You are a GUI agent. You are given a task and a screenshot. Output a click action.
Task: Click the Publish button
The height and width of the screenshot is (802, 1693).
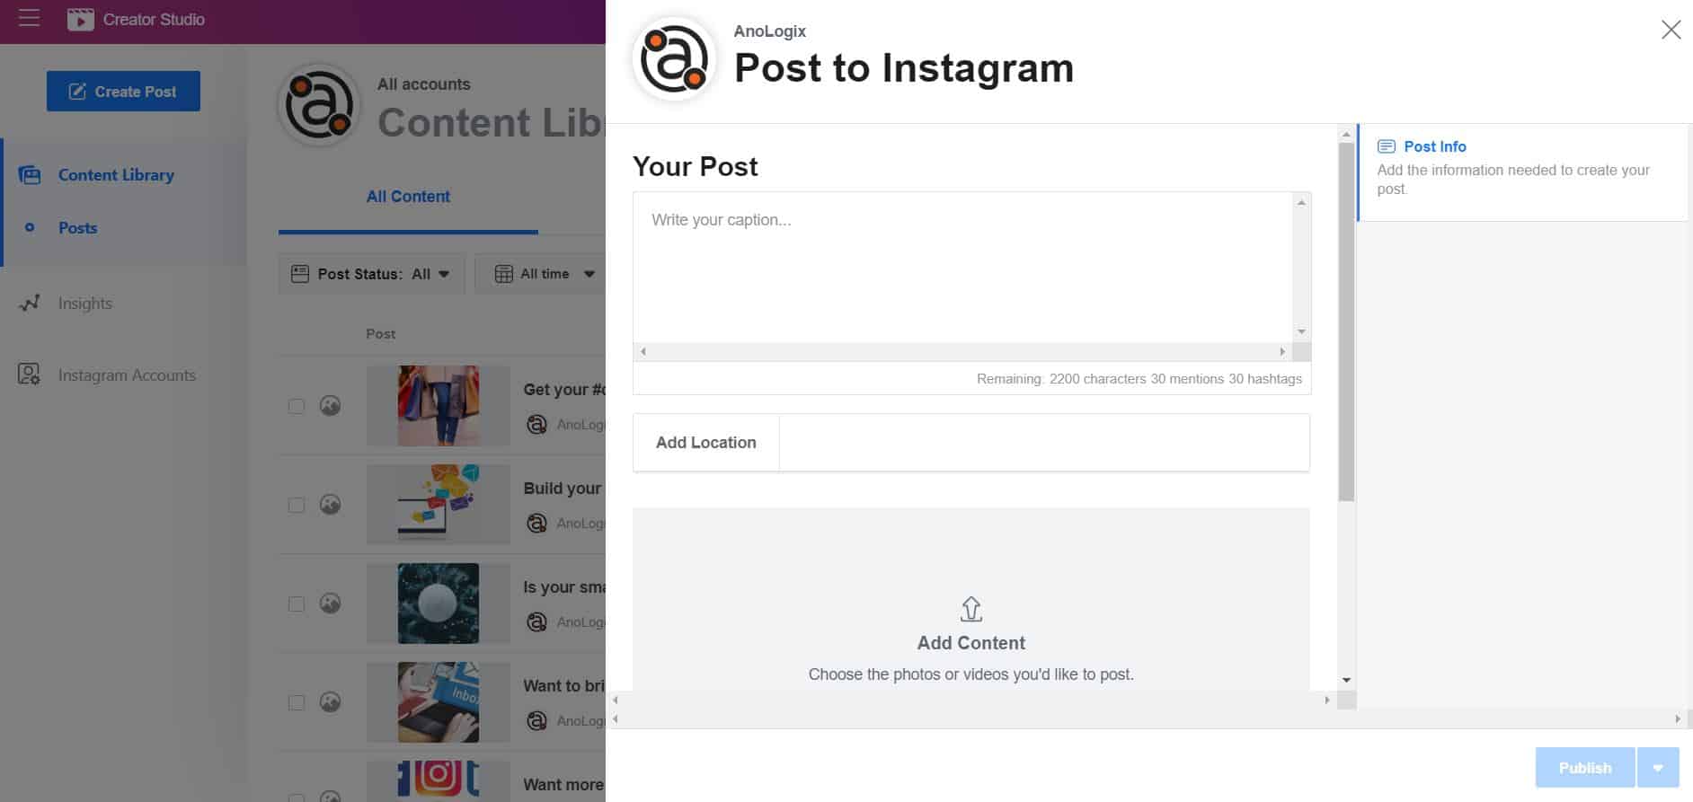pyautogui.click(x=1585, y=768)
